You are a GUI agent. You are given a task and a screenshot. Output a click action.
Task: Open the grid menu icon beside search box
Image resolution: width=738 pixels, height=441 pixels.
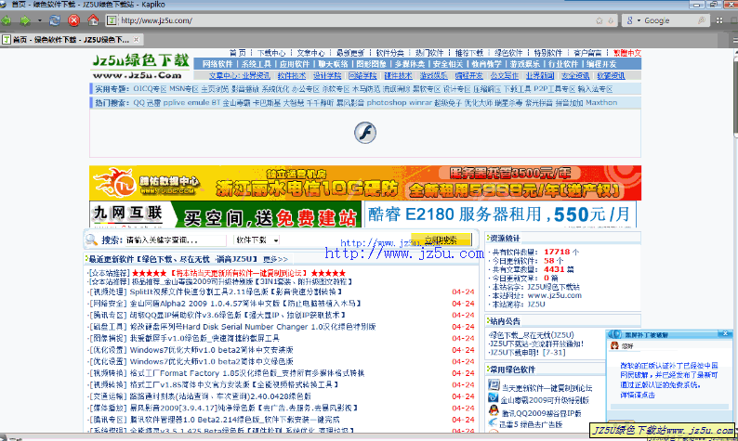719,20
